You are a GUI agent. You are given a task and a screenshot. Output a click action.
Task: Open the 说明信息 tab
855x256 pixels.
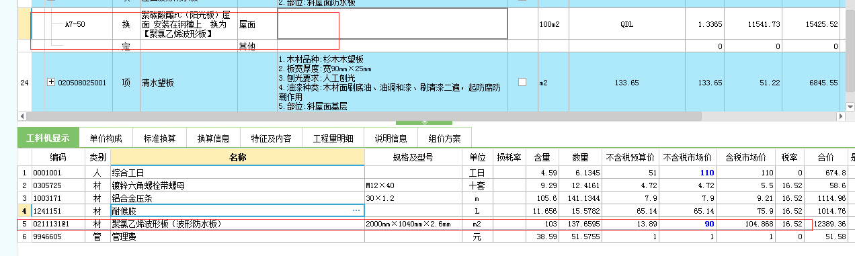click(x=391, y=138)
